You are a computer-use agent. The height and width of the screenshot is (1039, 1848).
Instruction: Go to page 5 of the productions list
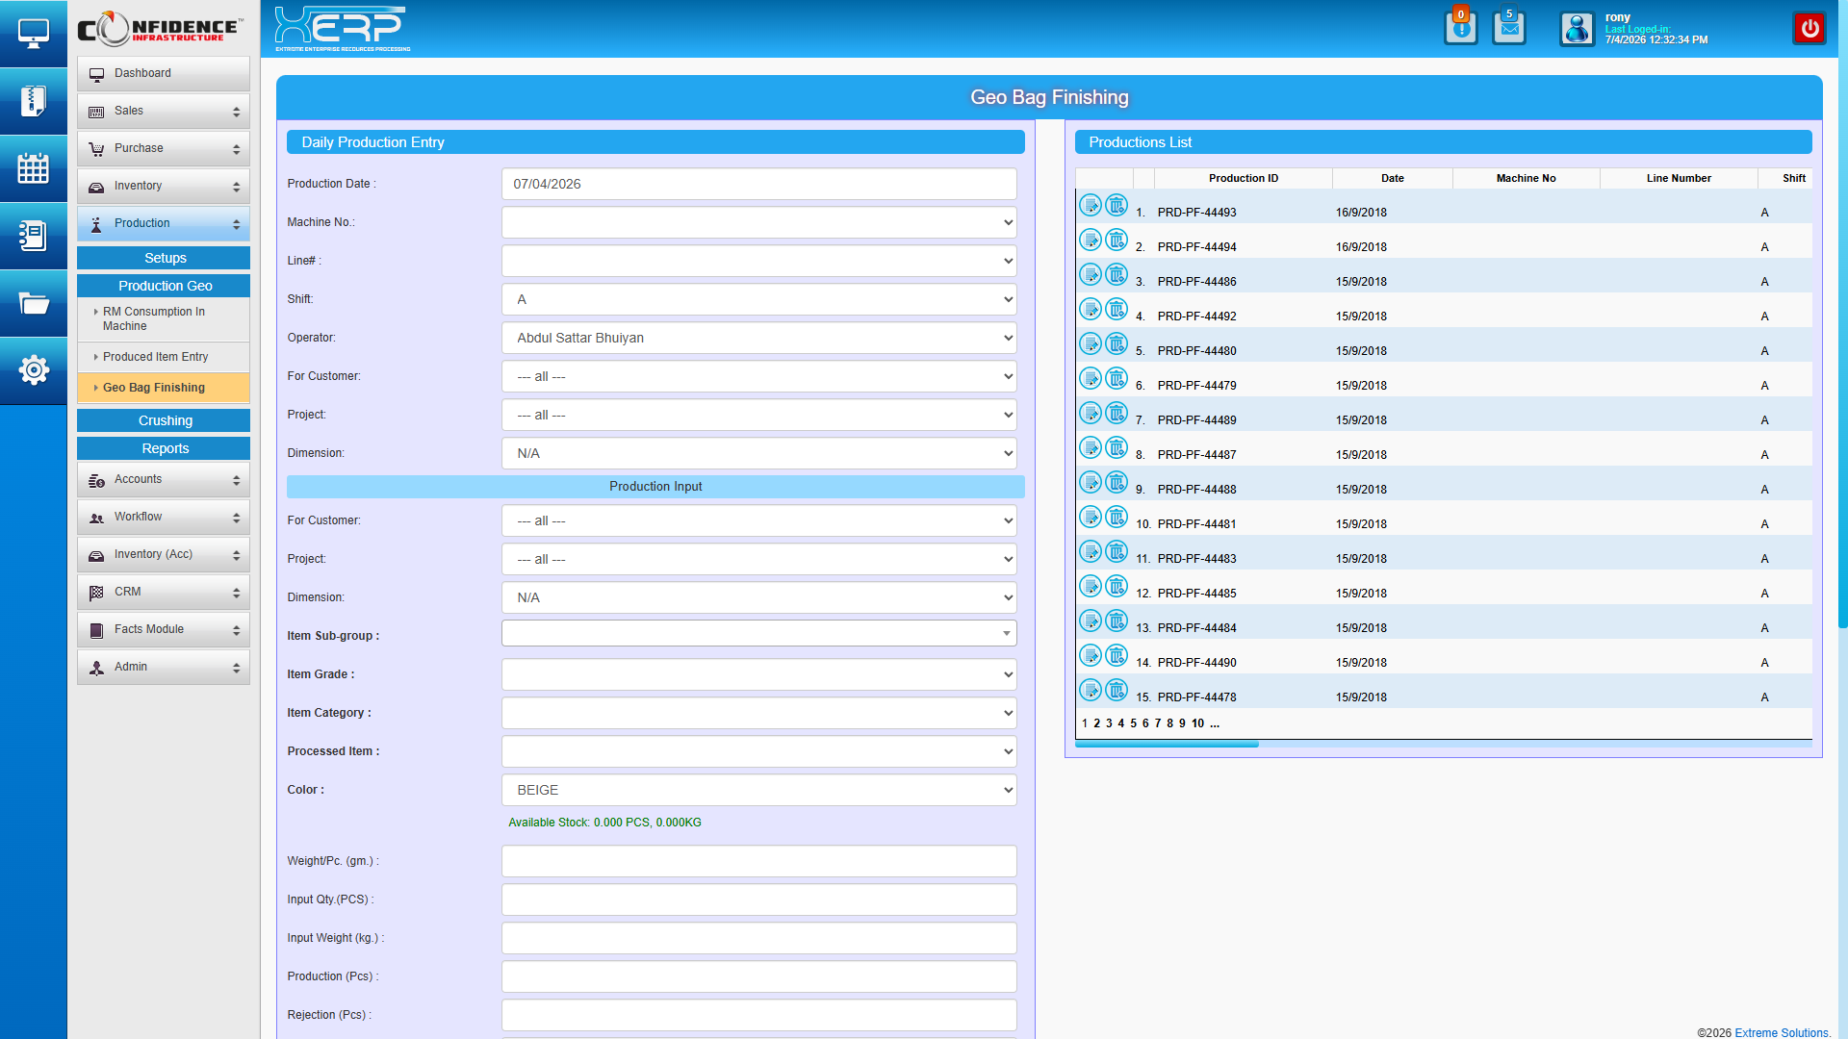(1133, 722)
